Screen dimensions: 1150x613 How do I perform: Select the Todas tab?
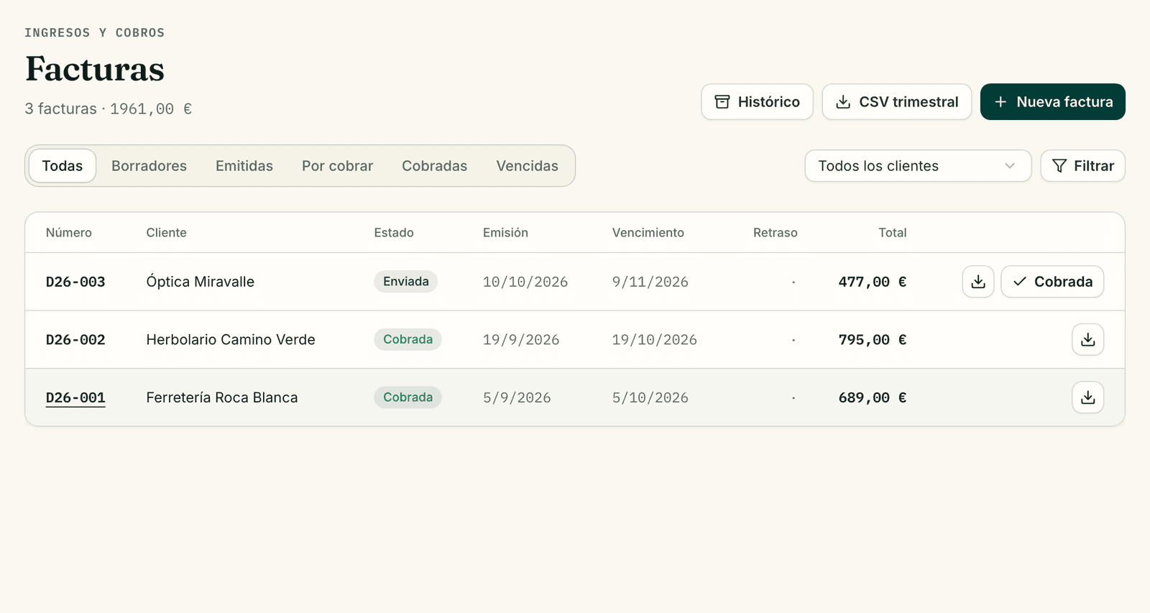tap(63, 166)
